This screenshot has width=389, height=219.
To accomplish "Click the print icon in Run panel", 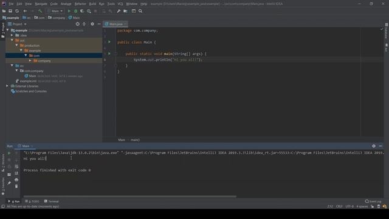I will click(x=16, y=179).
